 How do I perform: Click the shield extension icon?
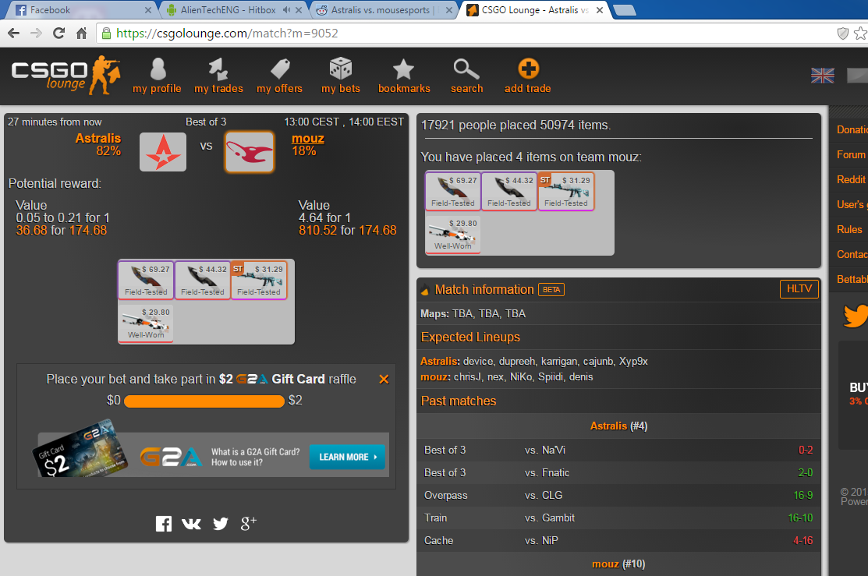click(x=842, y=34)
